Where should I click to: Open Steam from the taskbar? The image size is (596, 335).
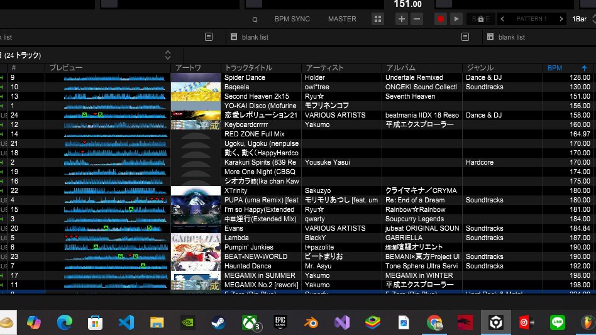[218, 322]
